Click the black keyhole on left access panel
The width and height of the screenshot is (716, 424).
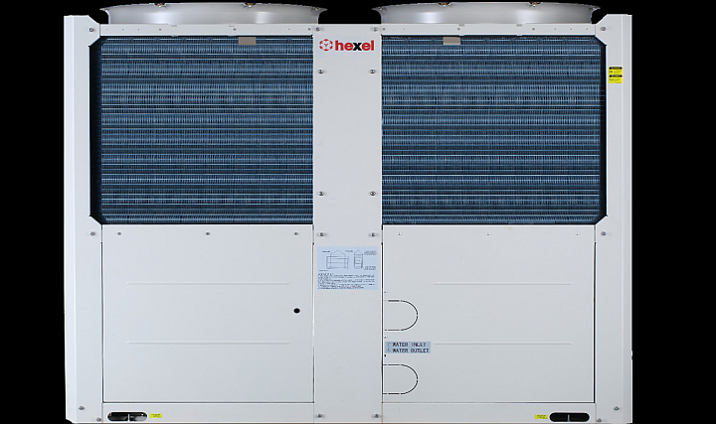296,311
